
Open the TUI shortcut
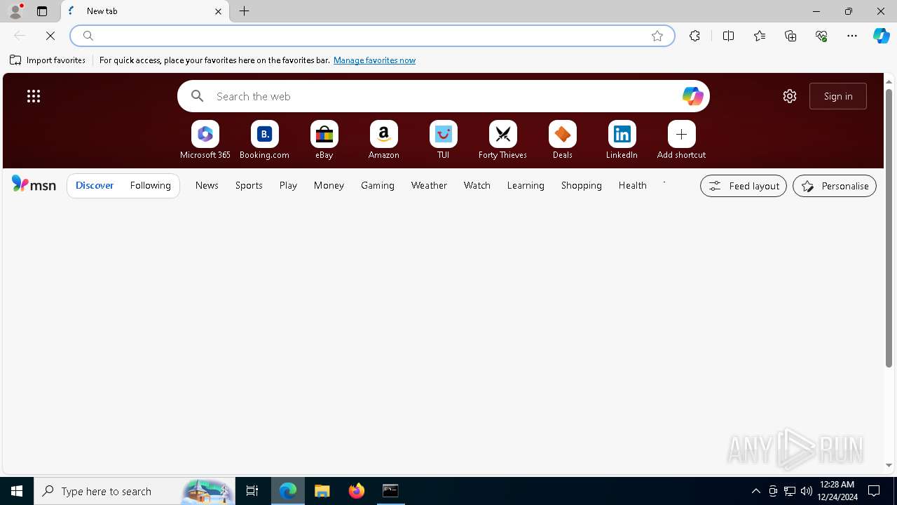(444, 140)
